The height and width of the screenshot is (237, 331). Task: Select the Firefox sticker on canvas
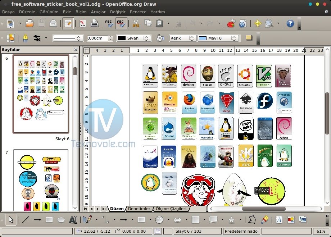tap(189, 102)
